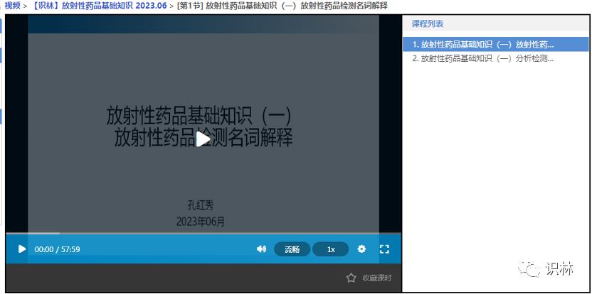Click the [第1节] lesson title in breadcrumb

pos(282,6)
